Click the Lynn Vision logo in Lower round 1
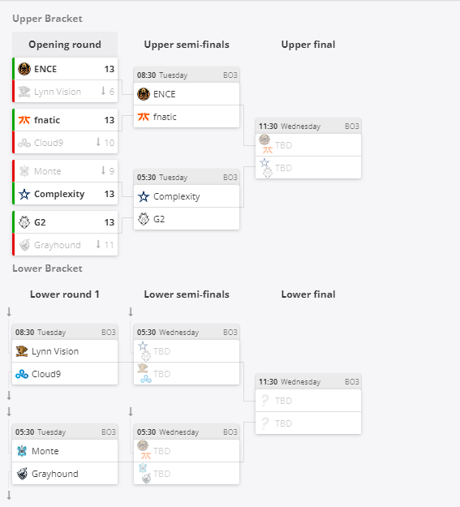 pyautogui.click(x=22, y=351)
